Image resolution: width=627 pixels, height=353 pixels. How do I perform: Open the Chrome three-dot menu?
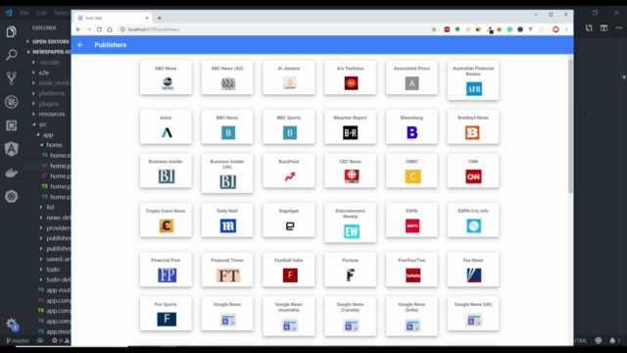566,29
